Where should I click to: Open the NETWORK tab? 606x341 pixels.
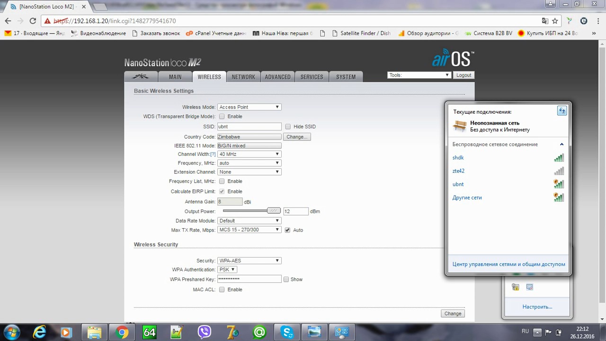243,77
